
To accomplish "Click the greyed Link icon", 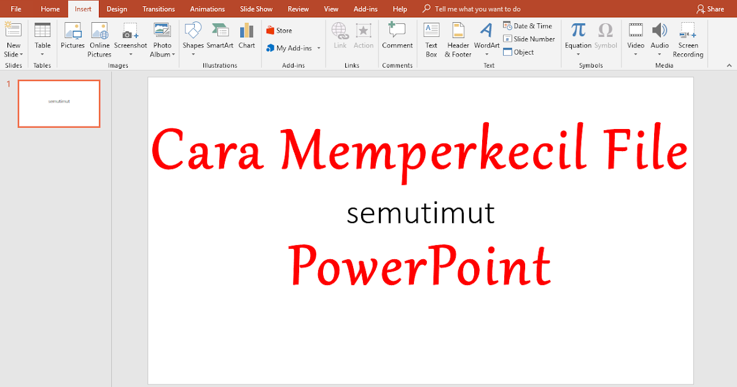I will [x=340, y=30].
